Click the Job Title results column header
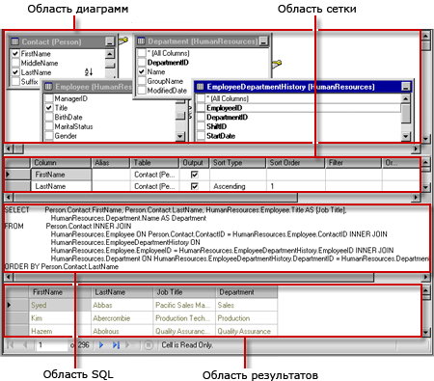Image resolution: width=434 pixels, height=381 pixels. pyautogui.click(x=184, y=292)
